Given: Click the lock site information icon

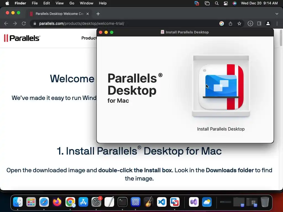Looking at the screenshot, I should point(35,23).
